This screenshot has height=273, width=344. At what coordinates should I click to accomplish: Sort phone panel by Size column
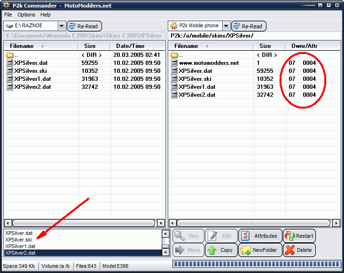pos(269,46)
